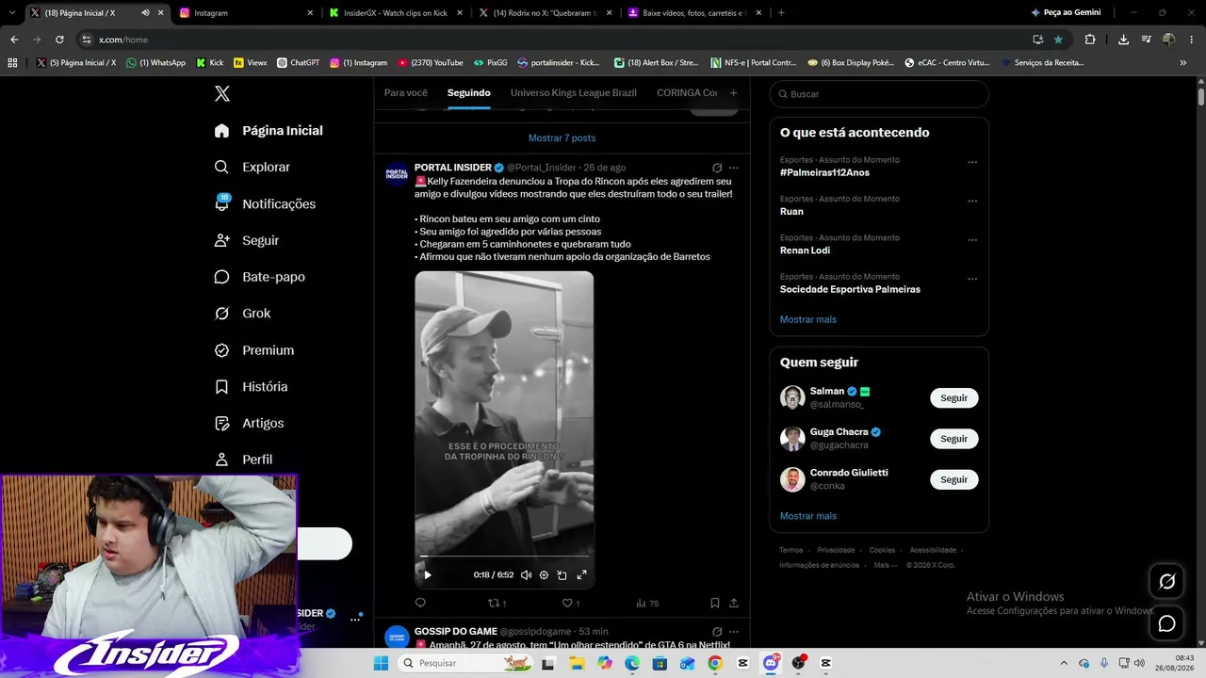
Task: Open Notificações with 18 unread badge
Action: 265,203
